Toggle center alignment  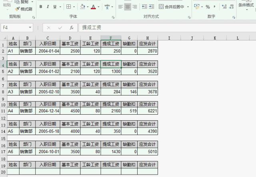[128, 7]
